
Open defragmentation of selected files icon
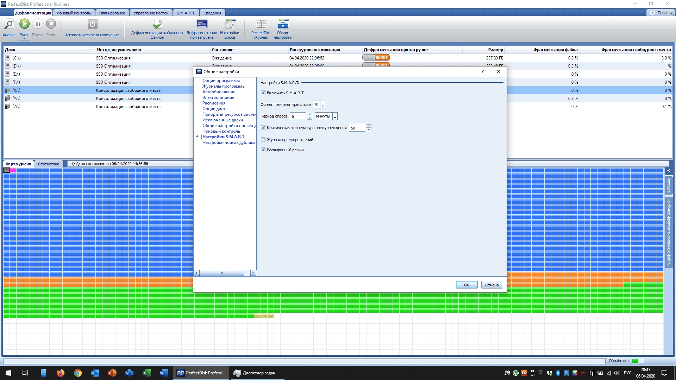(157, 24)
